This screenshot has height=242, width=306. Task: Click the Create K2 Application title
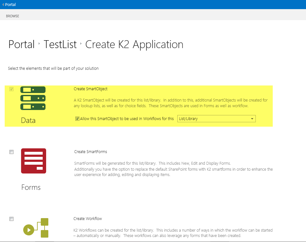[134, 45]
